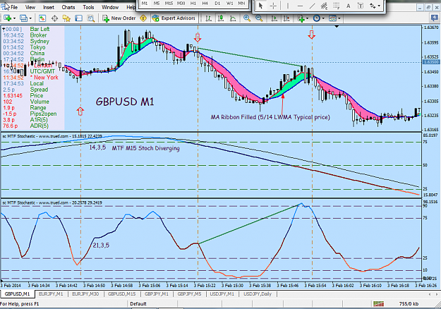Click the Profiles icon
Viewport: 441px width, 309px height.
(x=23, y=18)
